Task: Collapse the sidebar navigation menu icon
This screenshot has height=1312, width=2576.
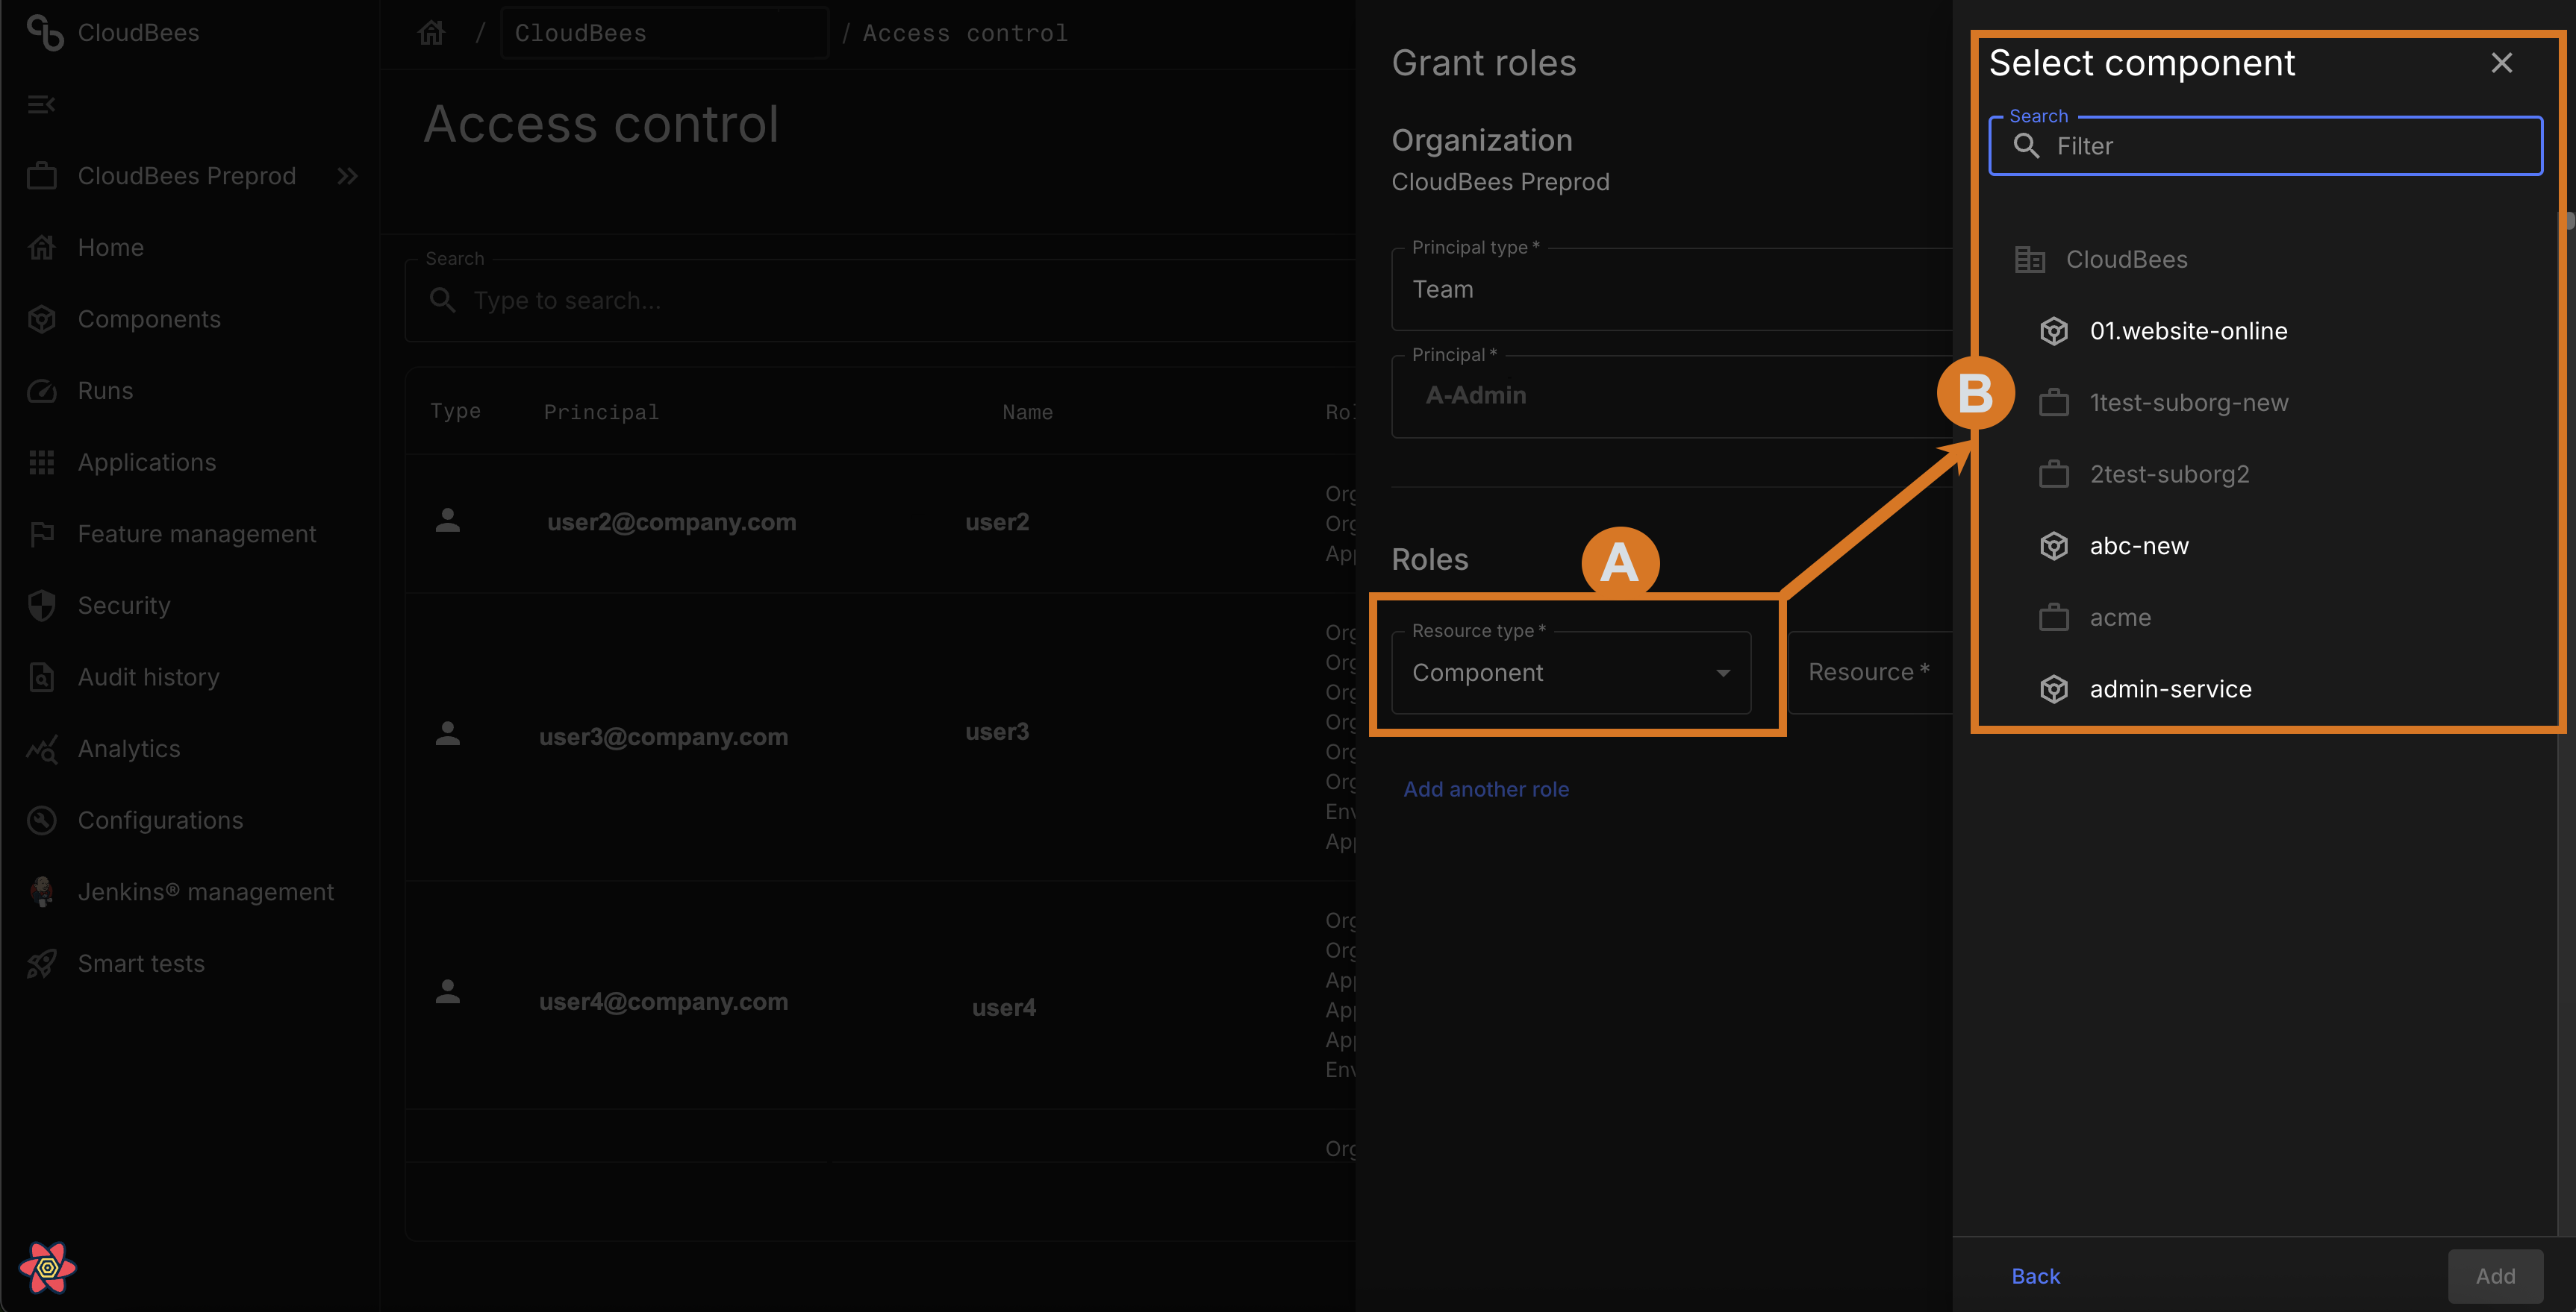Action: click(41, 104)
